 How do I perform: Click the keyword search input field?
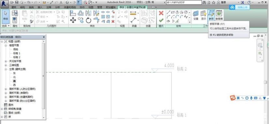pyautogui.click(x=184, y=2)
